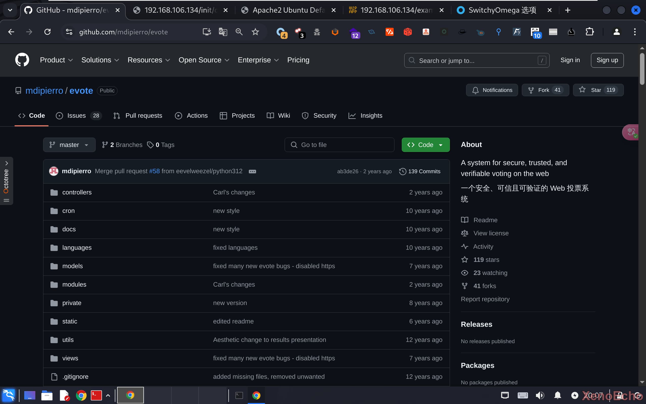The width and height of the screenshot is (646, 404).
Task: Click the page vertical scrollbar thumb
Action: pyautogui.click(x=642, y=69)
